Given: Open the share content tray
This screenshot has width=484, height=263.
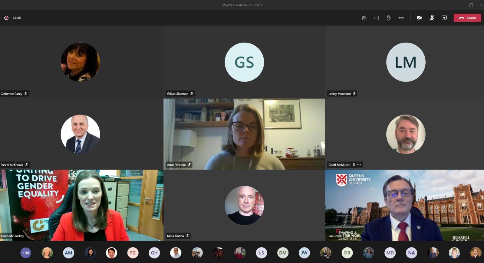Looking at the screenshot, I should tap(444, 18).
